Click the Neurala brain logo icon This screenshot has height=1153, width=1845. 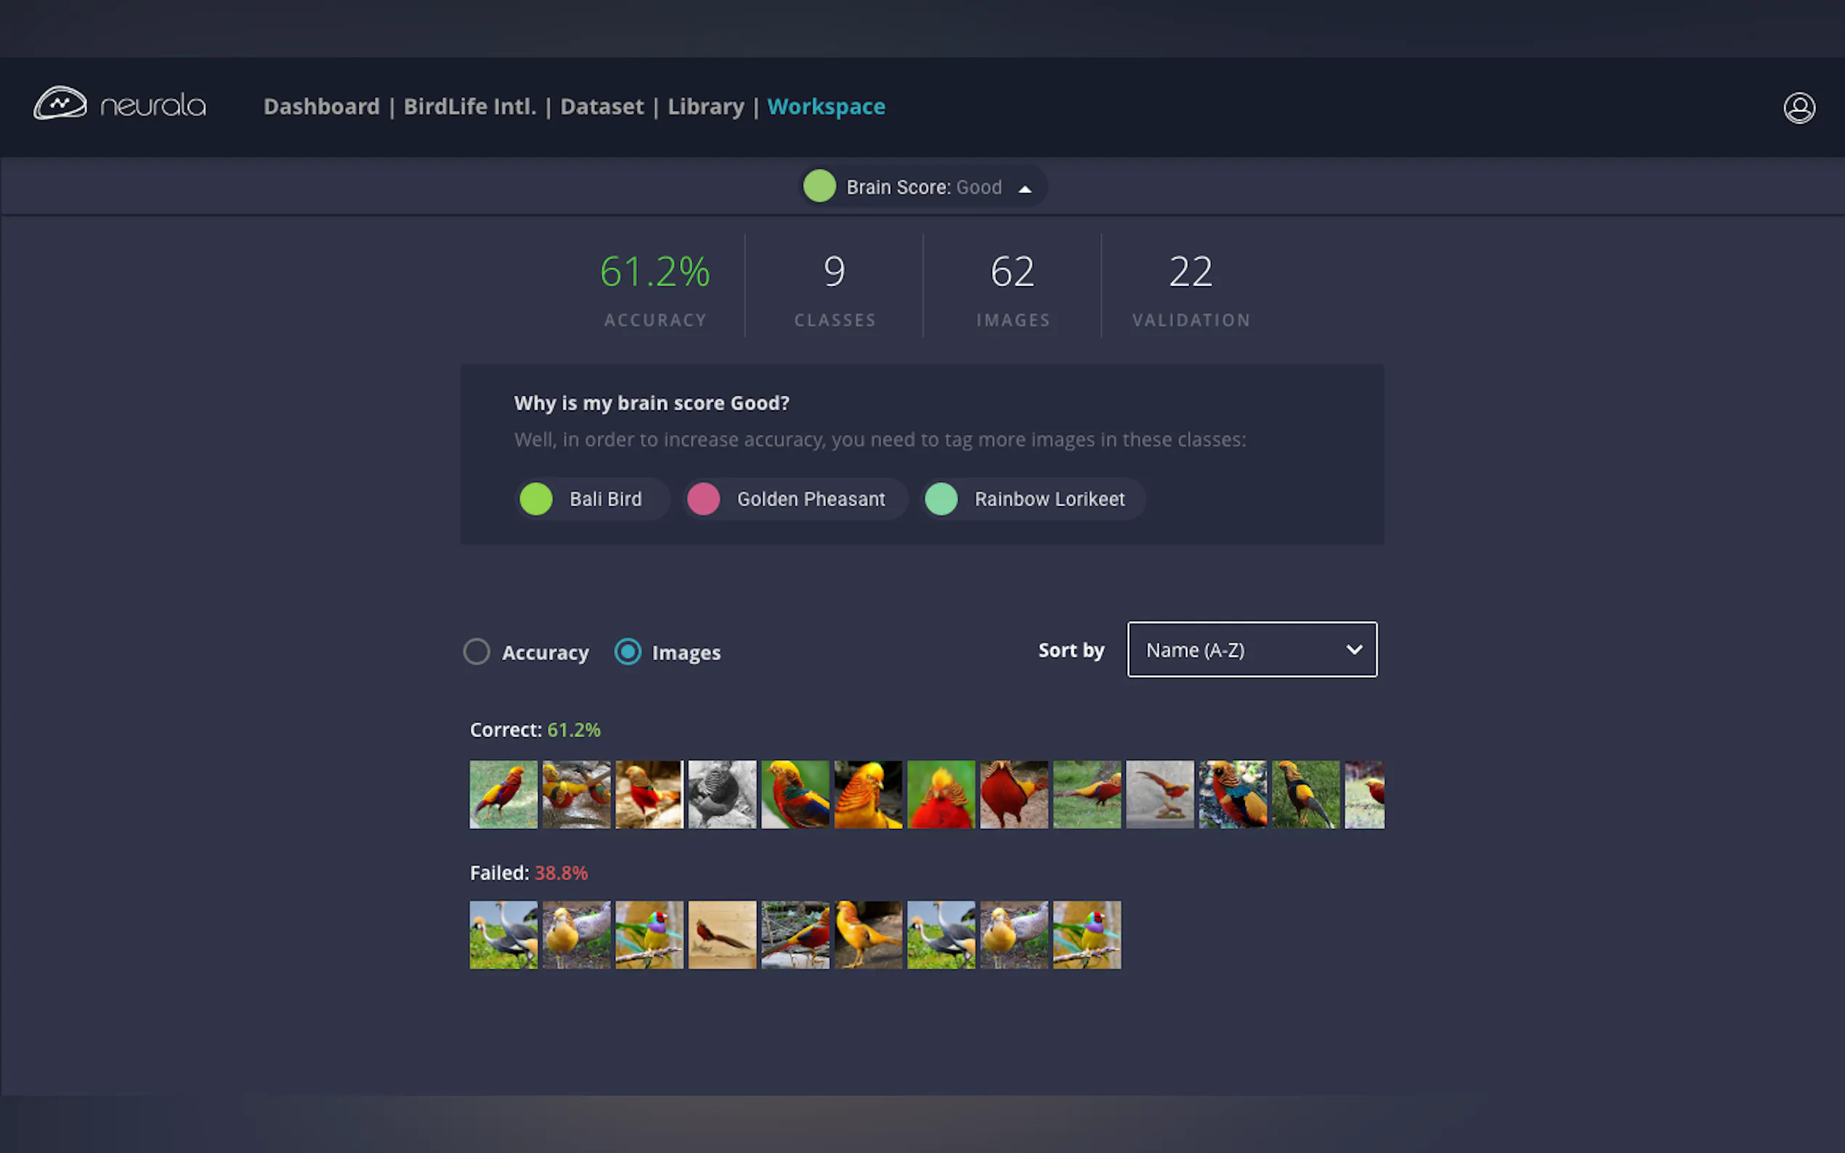[x=60, y=104]
